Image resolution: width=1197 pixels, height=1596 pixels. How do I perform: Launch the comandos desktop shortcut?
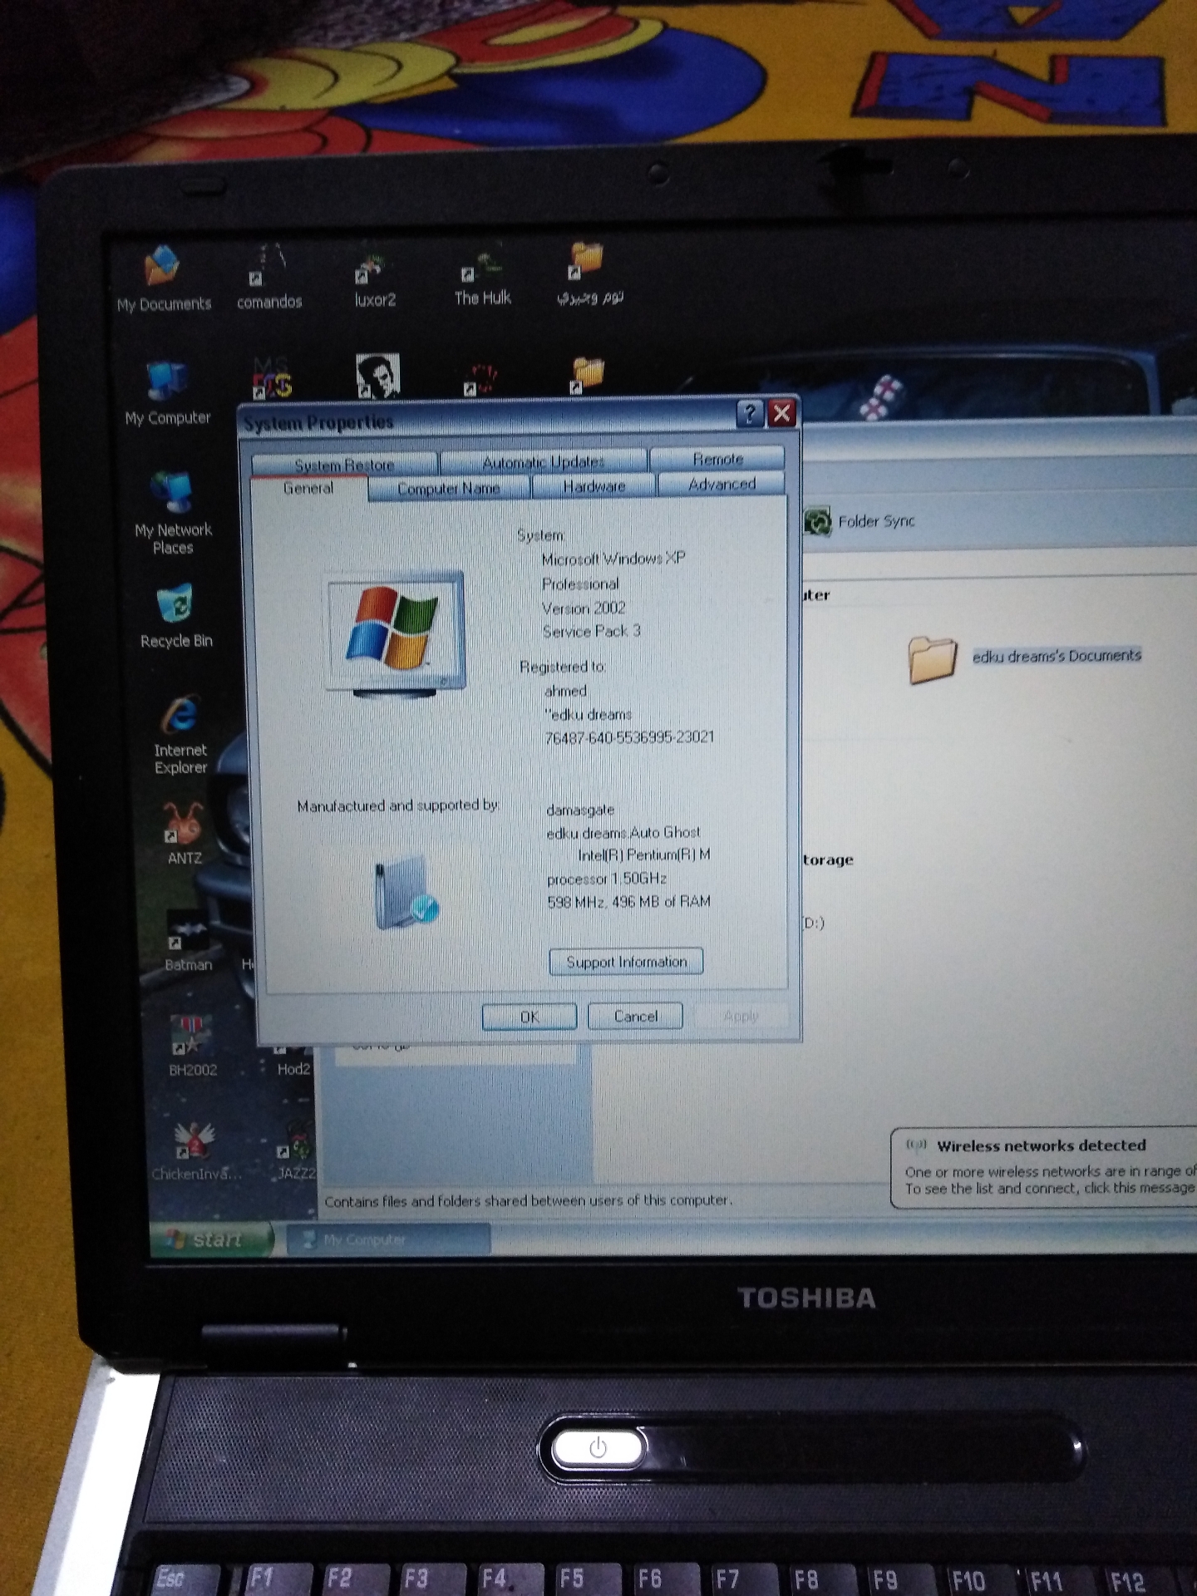pos(269,278)
